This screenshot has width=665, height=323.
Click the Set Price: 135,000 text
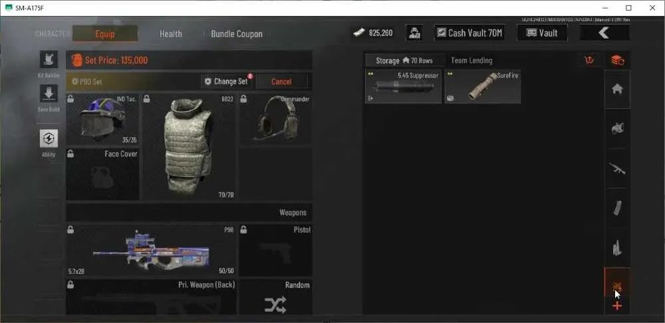[x=116, y=60]
